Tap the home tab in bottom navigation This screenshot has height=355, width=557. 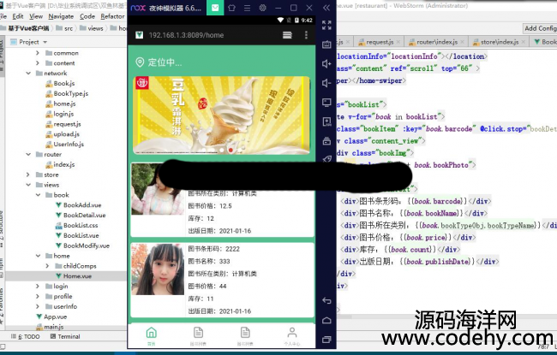click(152, 335)
